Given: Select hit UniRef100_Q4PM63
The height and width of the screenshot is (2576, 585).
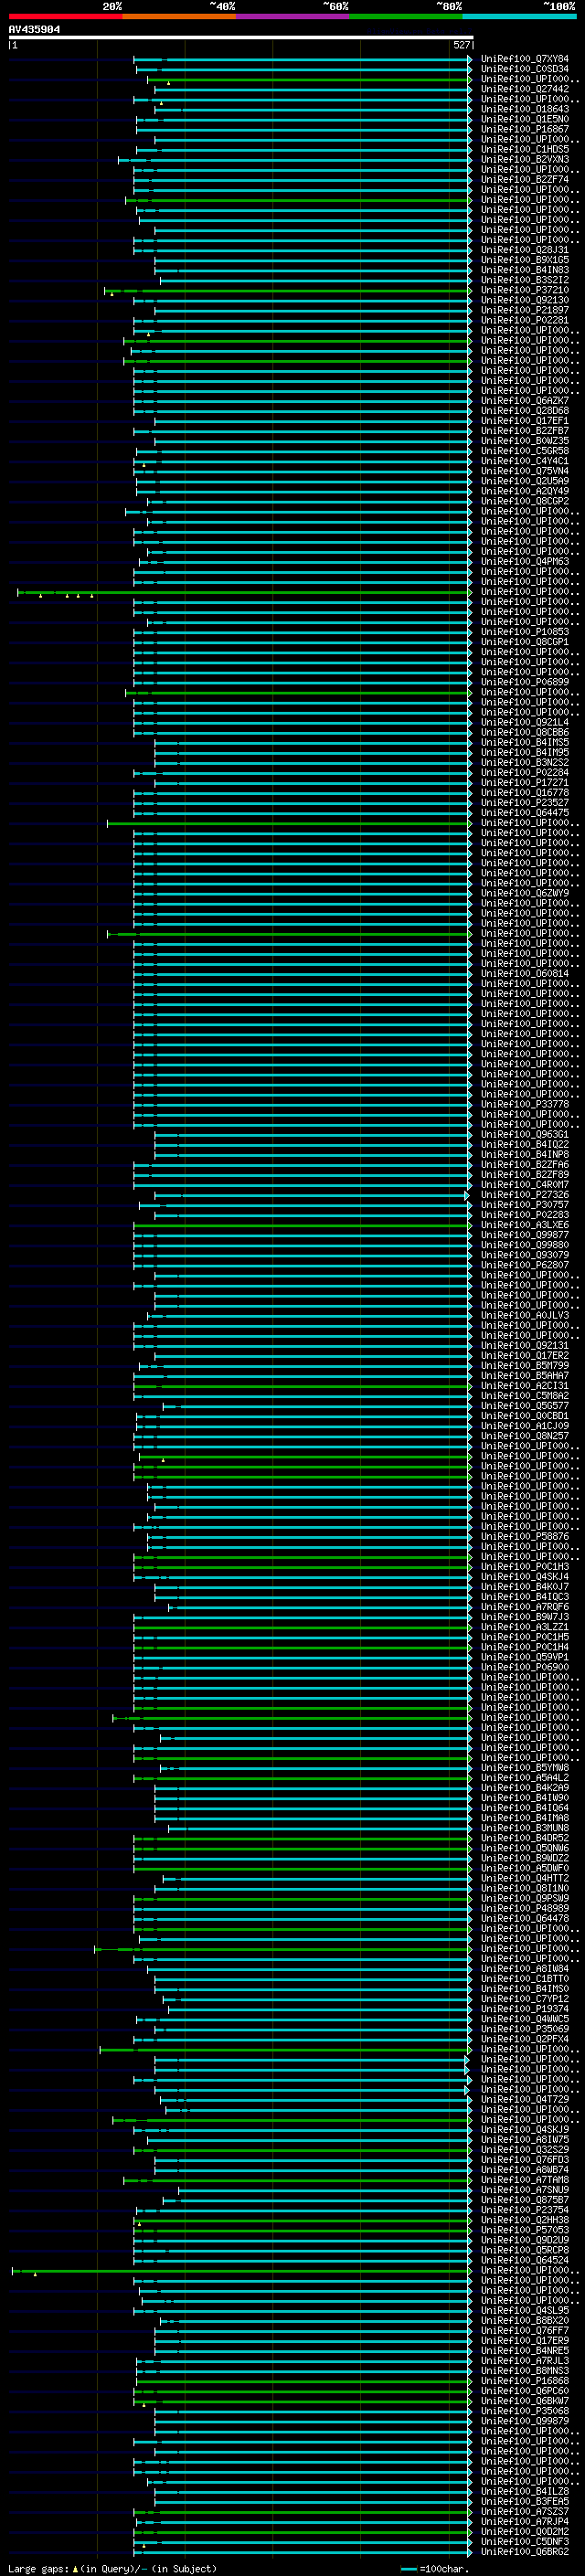Looking at the screenshot, I should (x=525, y=562).
